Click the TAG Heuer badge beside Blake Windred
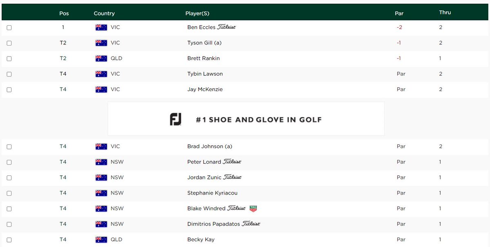 tap(254, 208)
